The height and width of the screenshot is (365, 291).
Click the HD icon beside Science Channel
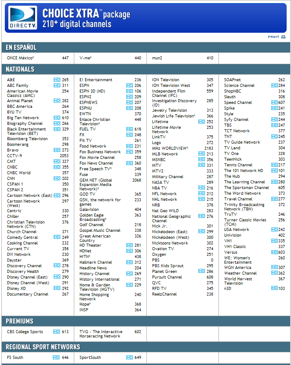(274, 86)
